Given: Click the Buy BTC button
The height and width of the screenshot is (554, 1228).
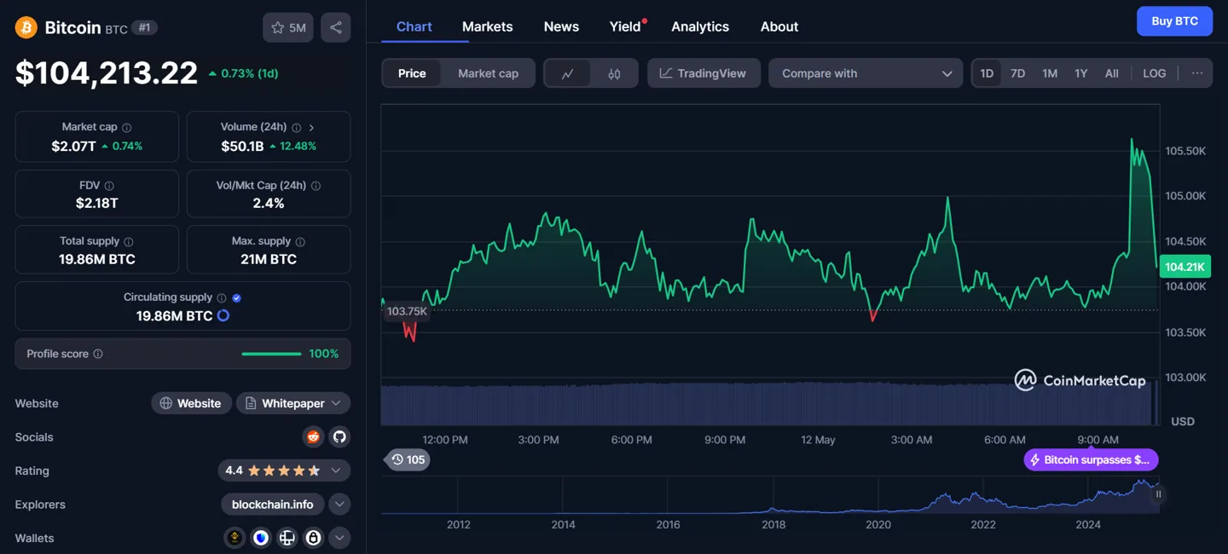Looking at the screenshot, I should 1174,21.
